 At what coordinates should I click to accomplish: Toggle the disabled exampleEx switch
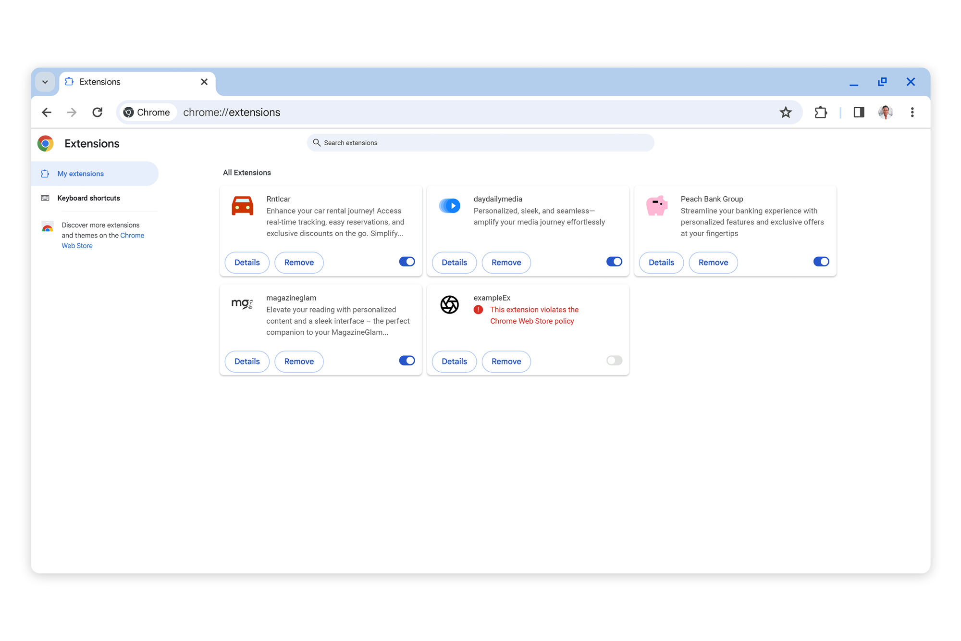[x=614, y=361]
